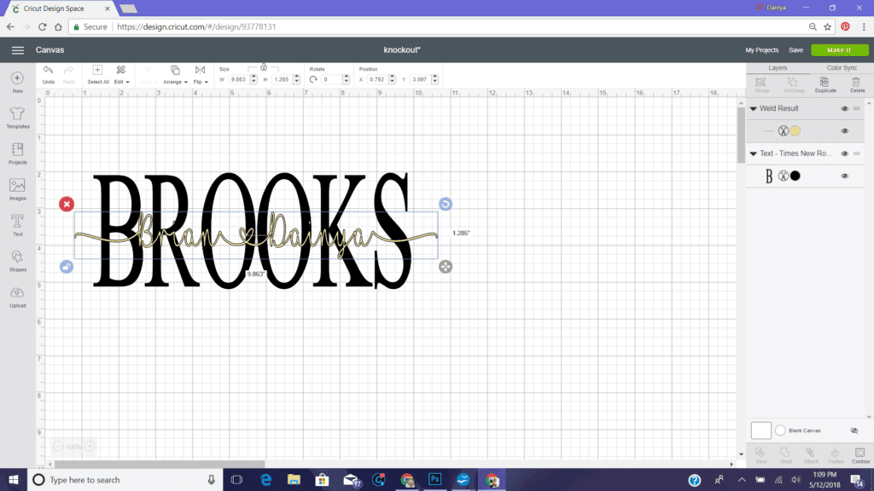Hide the Weld Result group
Image resolution: width=874 pixels, height=491 pixels.
(x=844, y=108)
